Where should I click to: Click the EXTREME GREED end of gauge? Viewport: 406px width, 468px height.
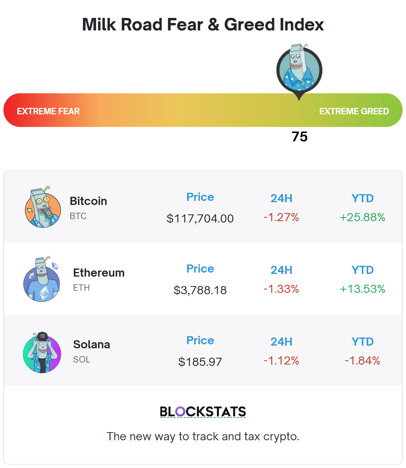click(x=354, y=111)
